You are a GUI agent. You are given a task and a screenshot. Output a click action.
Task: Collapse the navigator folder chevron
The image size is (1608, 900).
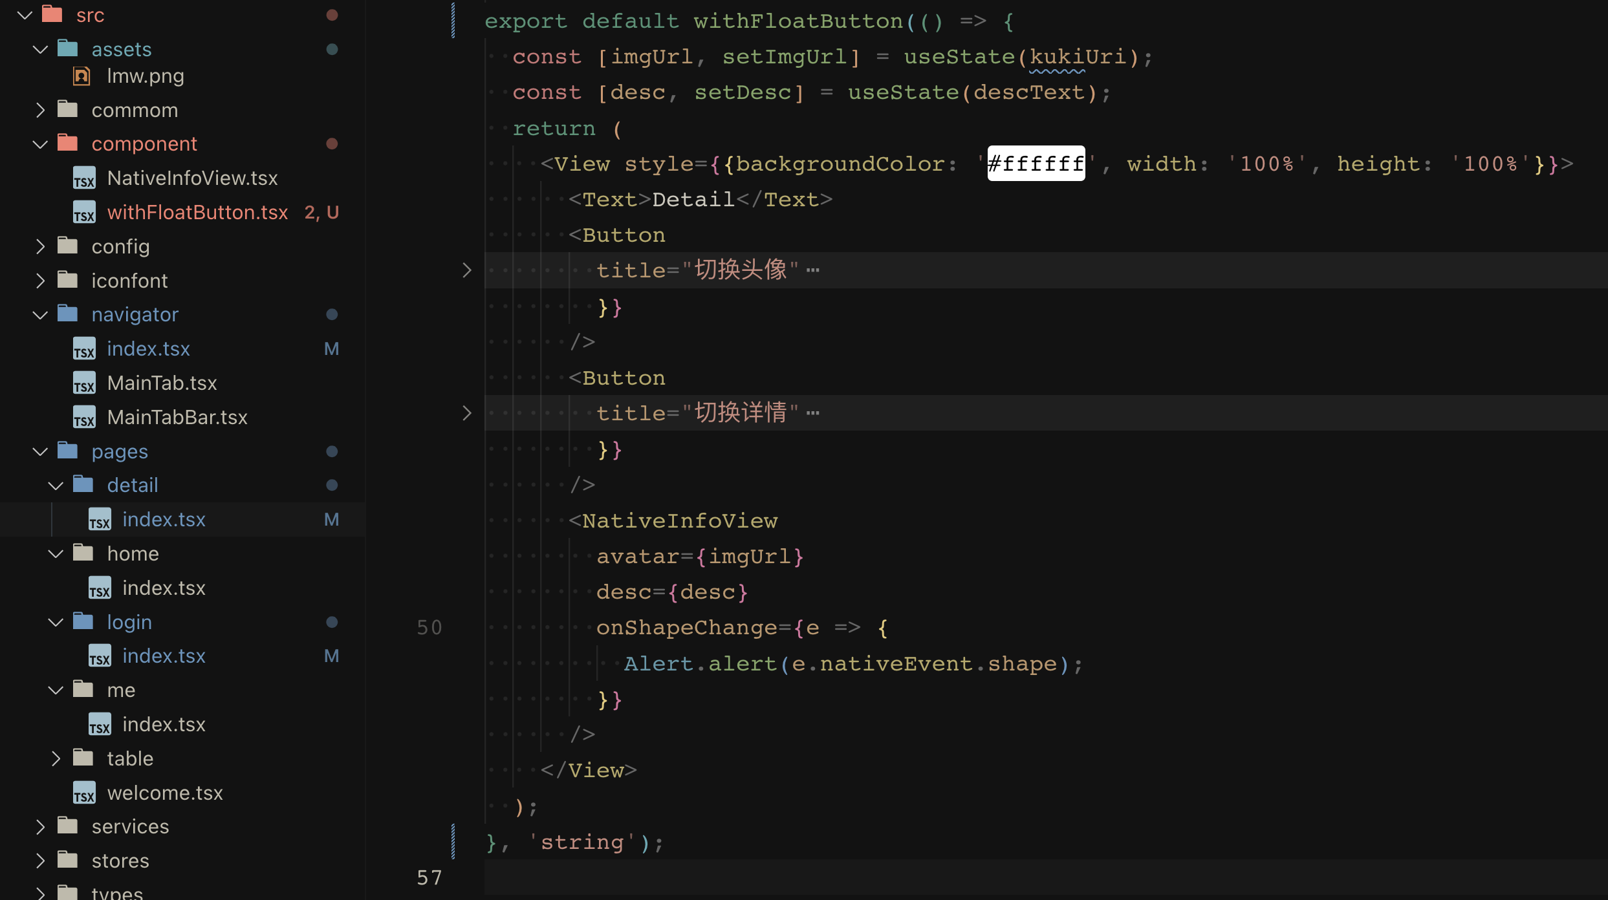coord(41,314)
